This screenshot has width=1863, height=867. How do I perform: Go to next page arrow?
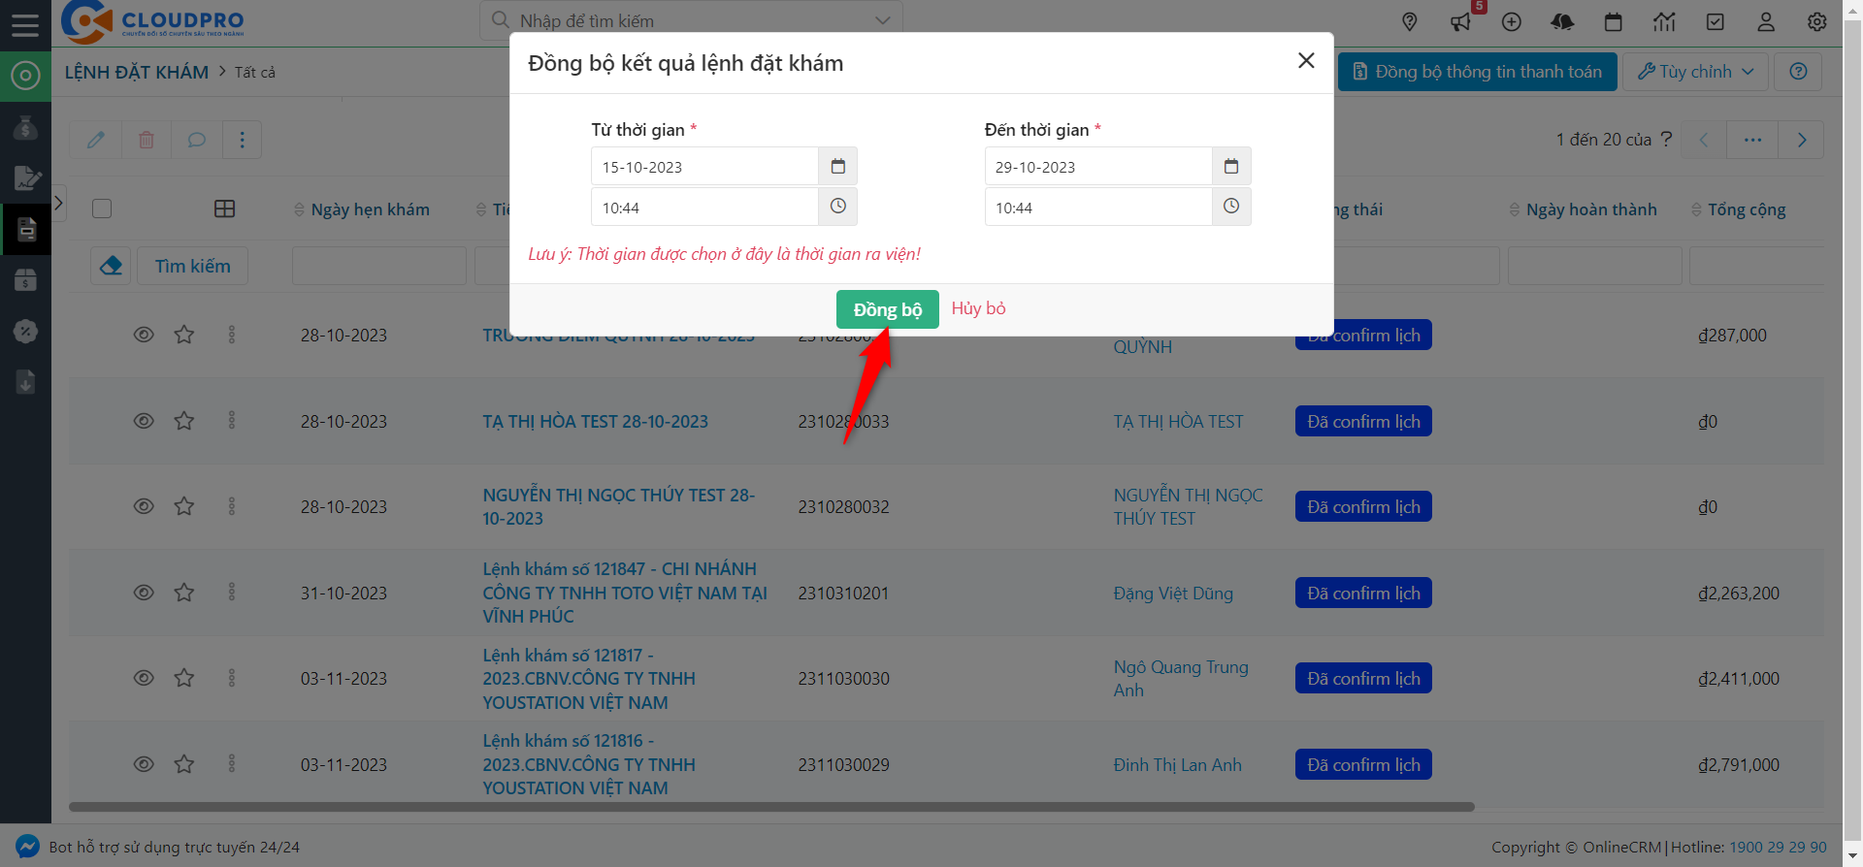tap(1802, 140)
